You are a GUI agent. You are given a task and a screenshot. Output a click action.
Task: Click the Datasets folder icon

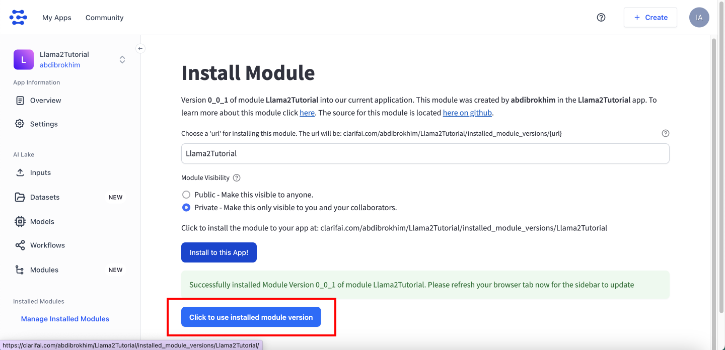coord(20,197)
